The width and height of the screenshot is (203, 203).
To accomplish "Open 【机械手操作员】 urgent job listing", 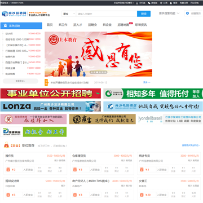I will coord(16,45).
